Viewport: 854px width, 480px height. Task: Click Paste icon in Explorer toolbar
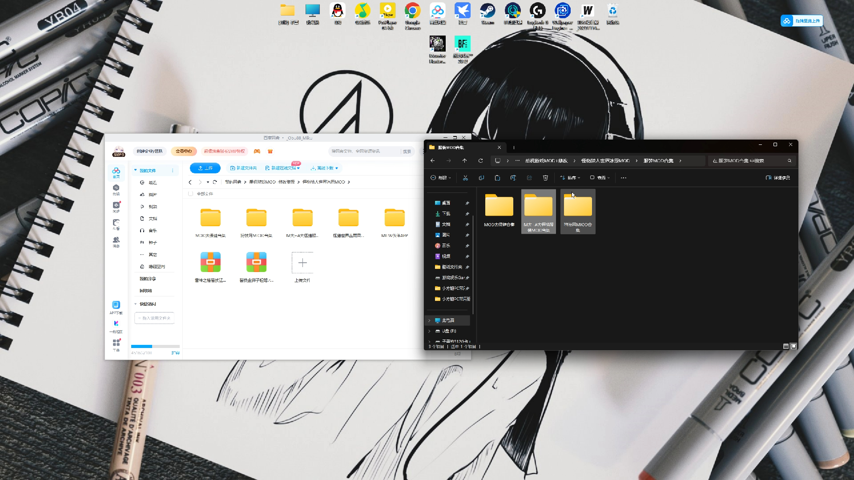point(497,178)
